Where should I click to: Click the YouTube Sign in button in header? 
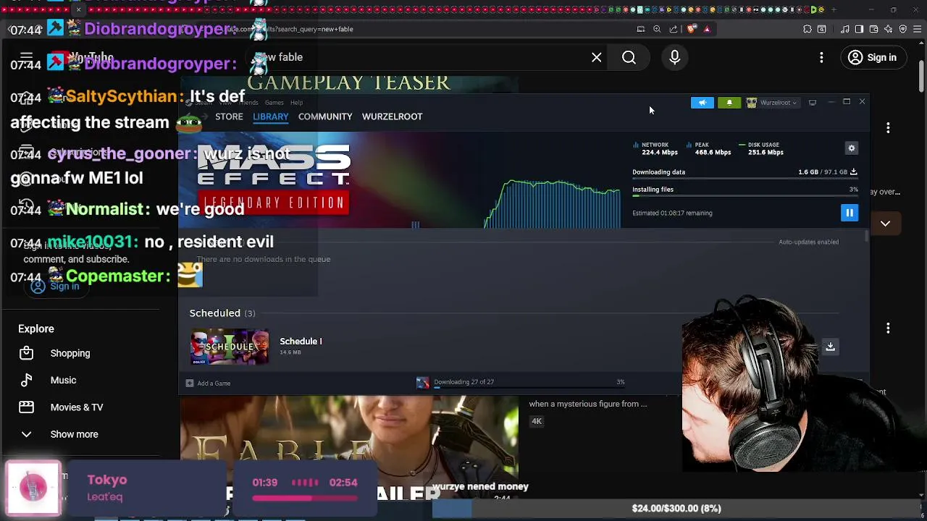point(873,57)
